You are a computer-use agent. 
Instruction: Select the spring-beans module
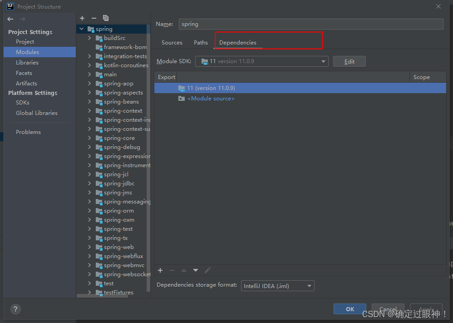click(x=121, y=102)
